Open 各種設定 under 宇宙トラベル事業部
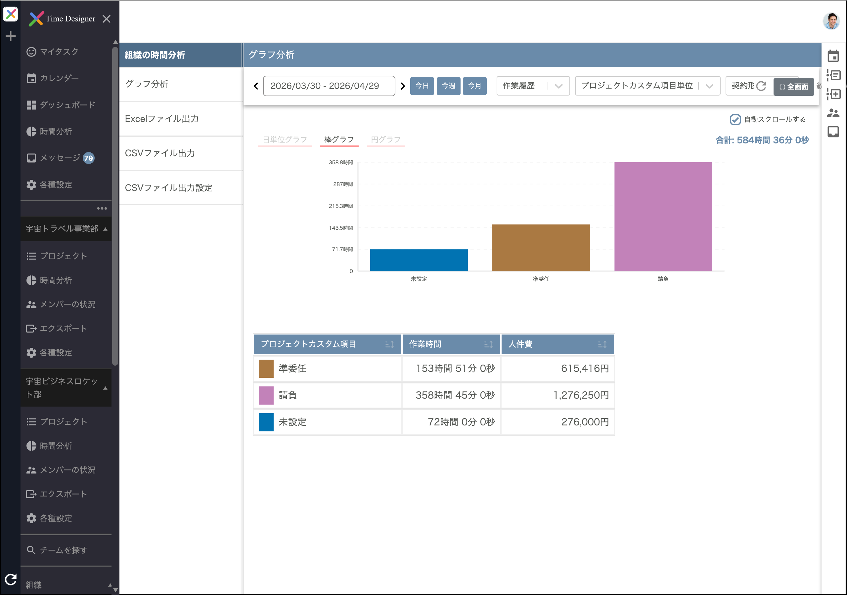 tap(66, 353)
